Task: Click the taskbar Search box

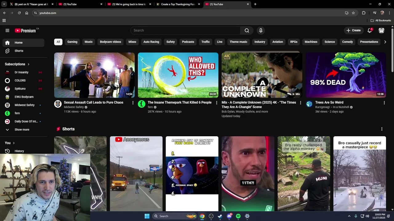Action: pos(175,216)
